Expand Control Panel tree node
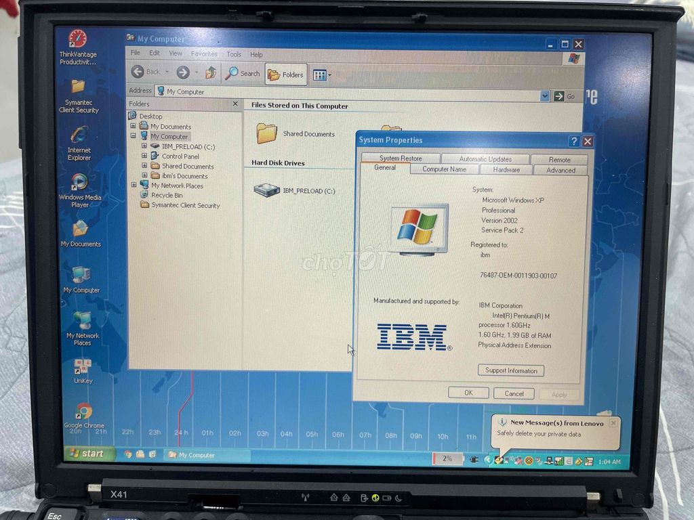 [x=144, y=156]
